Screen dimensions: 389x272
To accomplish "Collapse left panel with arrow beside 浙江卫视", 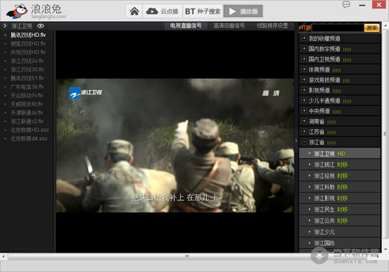I will 5,25.
